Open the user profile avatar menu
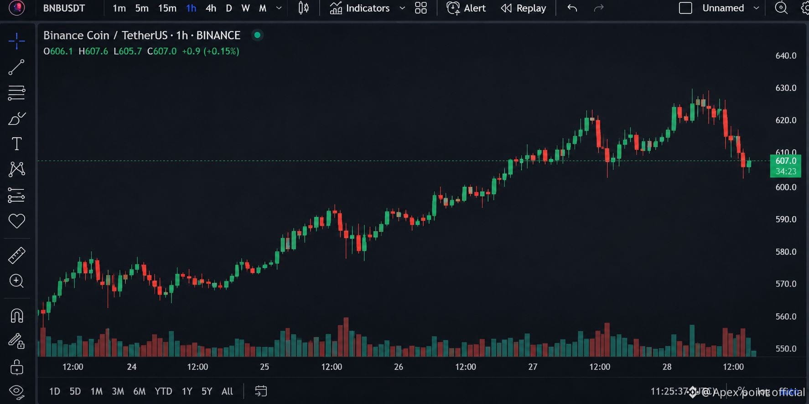The height and width of the screenshot is (404, 809). (17, 8)
